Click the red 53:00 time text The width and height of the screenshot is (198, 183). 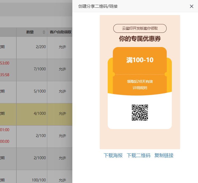5,63
